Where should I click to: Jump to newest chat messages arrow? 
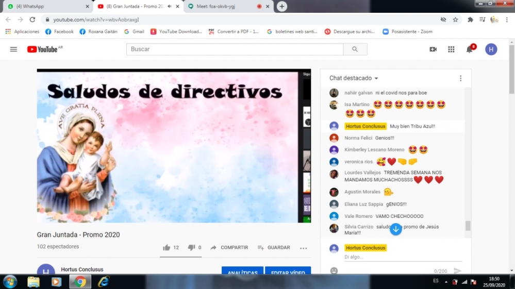(x=396, y=229)
